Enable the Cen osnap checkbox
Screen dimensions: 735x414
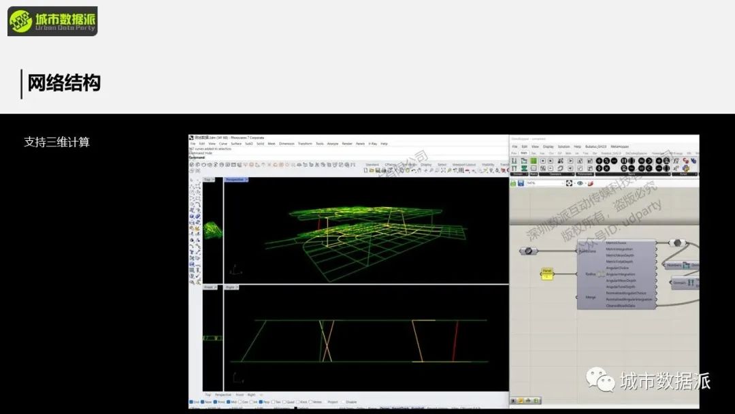(x=240, y=402)
